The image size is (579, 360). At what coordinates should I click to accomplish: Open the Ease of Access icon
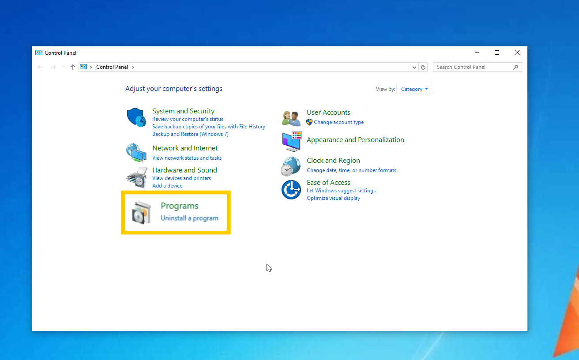point(291,190)
